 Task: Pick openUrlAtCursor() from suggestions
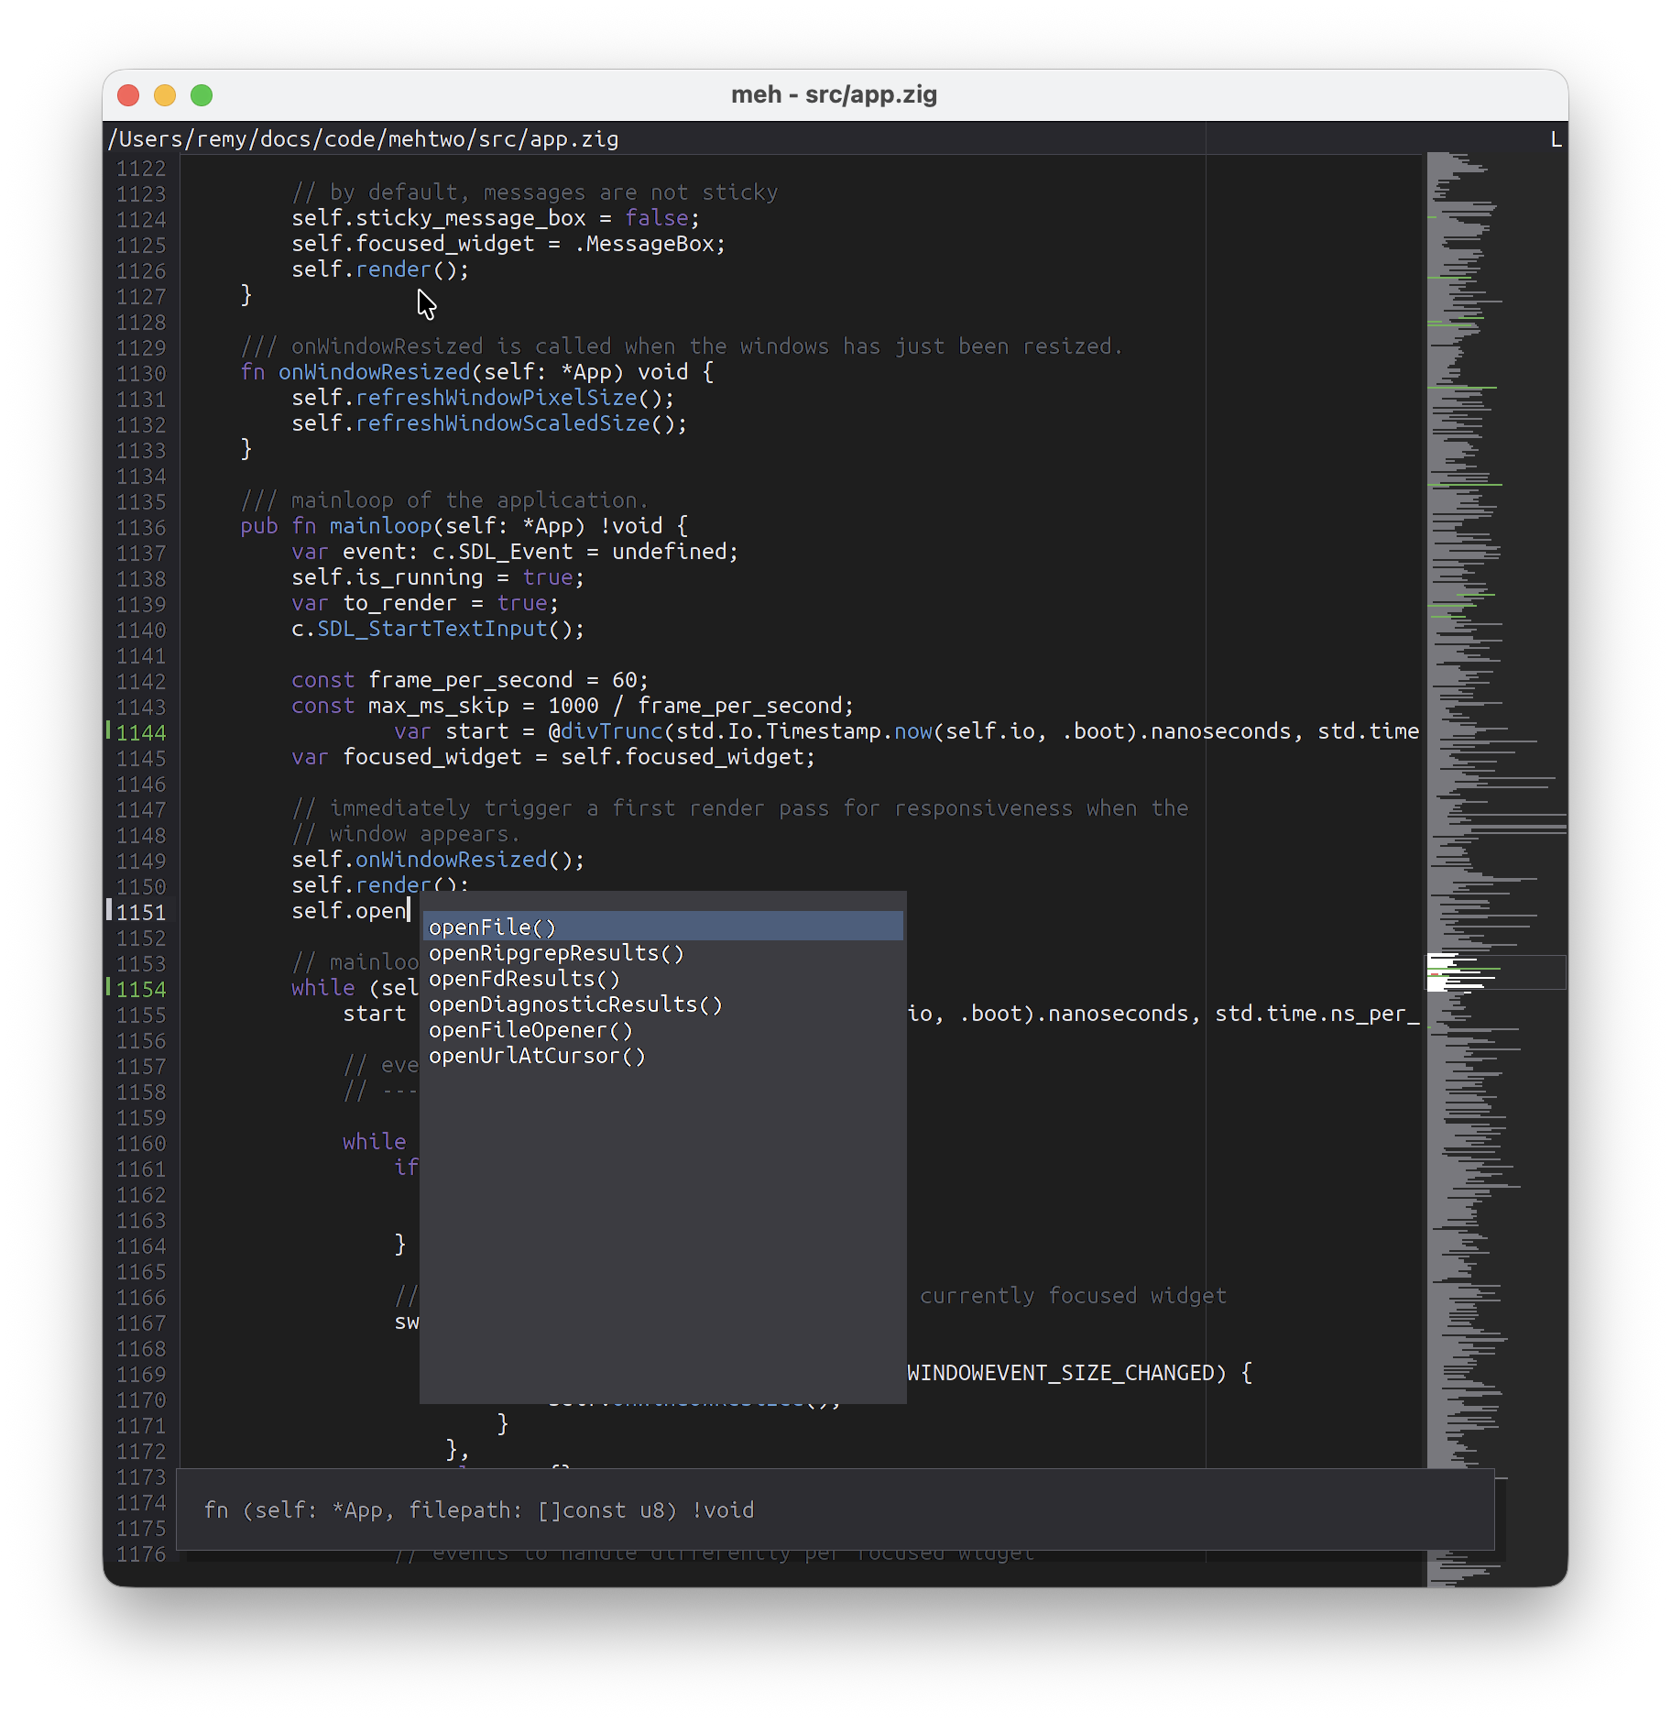537,1056
